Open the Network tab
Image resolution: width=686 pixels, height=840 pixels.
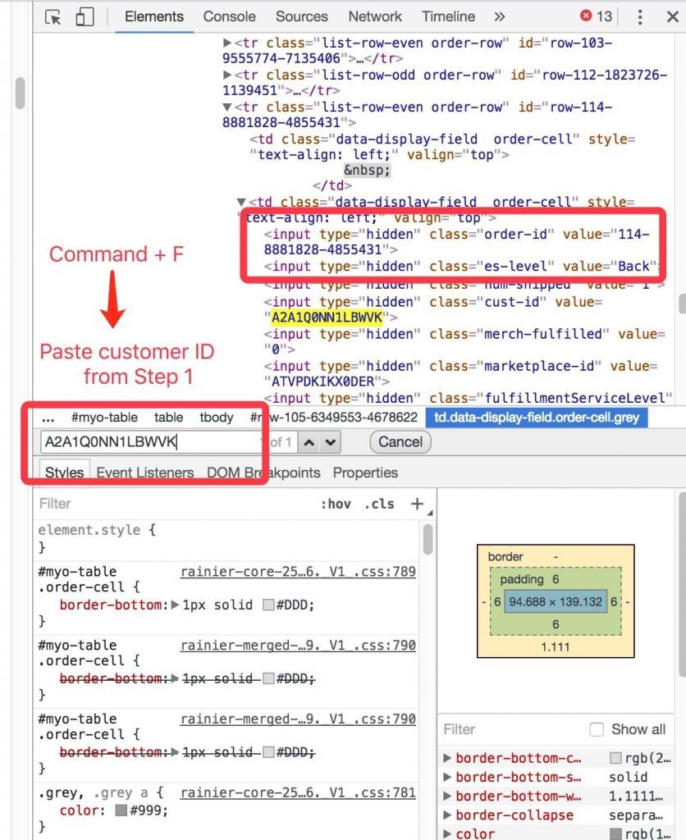pyautogui.click(x=375, y=16)
